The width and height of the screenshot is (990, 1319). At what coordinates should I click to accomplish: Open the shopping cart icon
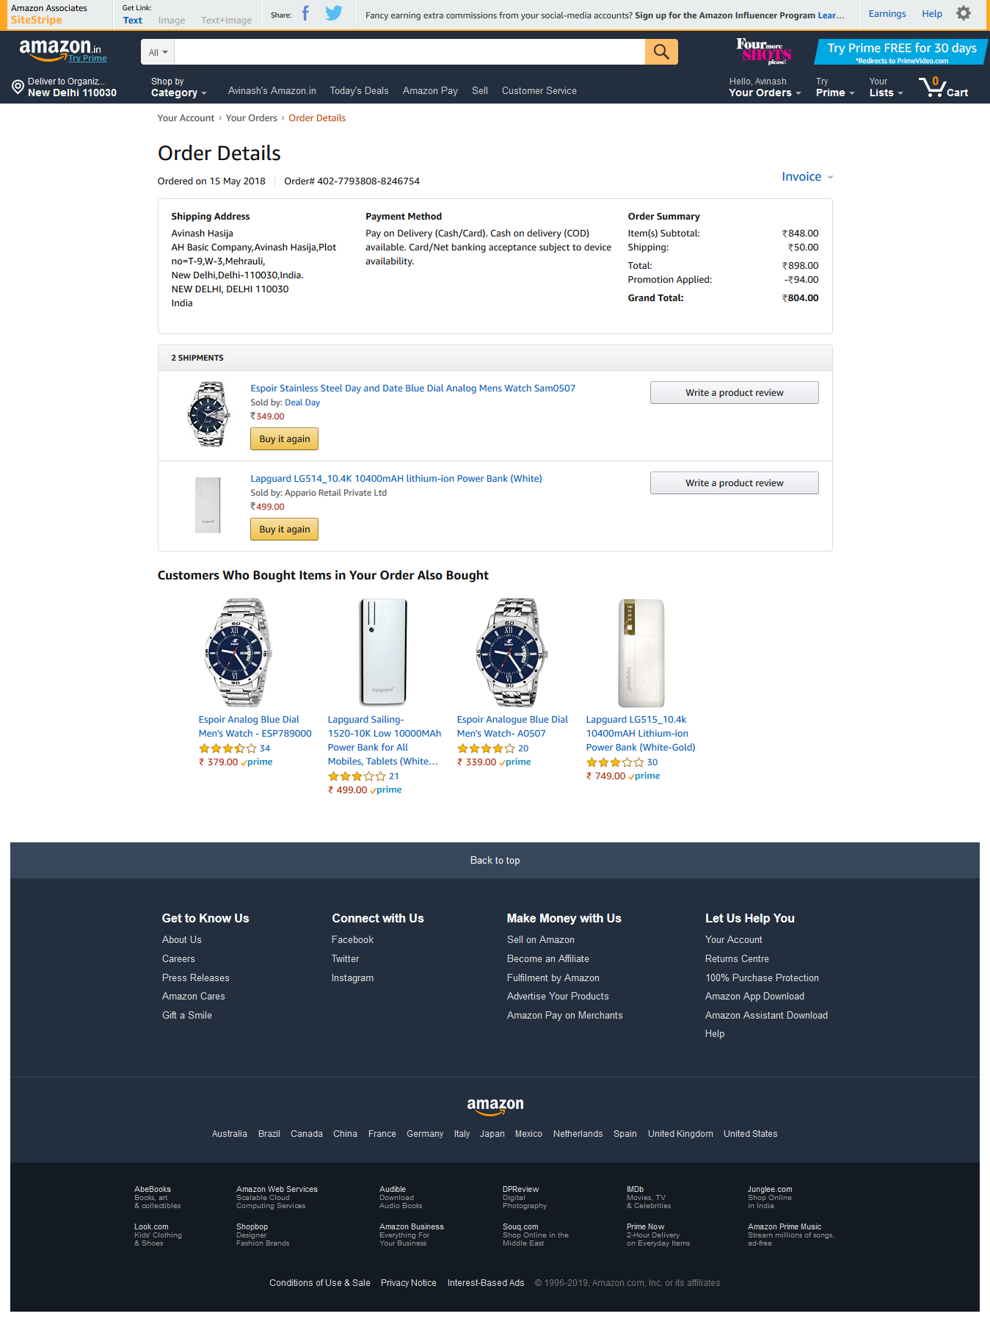pyautogui.click(x=944, y=87)
